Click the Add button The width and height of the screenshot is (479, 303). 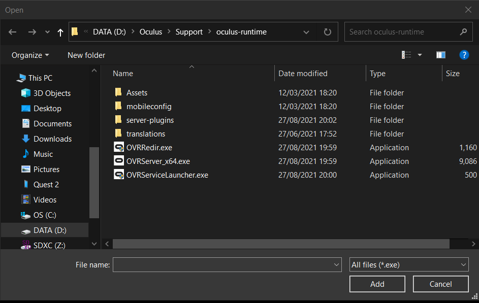click(x=377, y=284)
